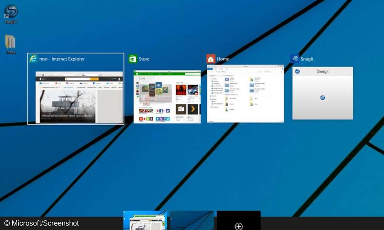Switch to the SnagIt window thumbnail
384x230 pixels.
323,93
